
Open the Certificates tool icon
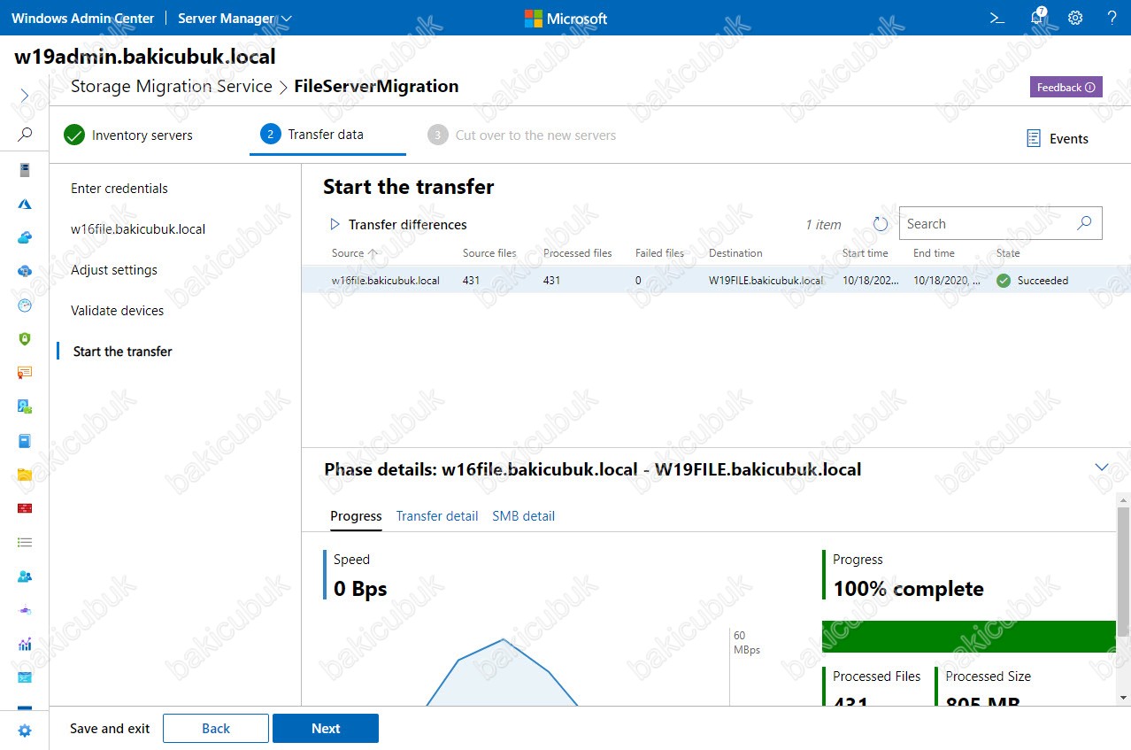25,373
